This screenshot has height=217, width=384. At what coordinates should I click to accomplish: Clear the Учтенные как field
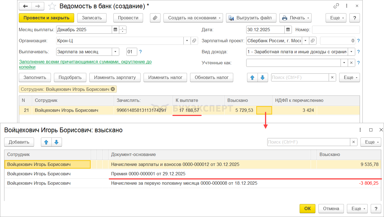pyautogui.click(x=351, y=63)
